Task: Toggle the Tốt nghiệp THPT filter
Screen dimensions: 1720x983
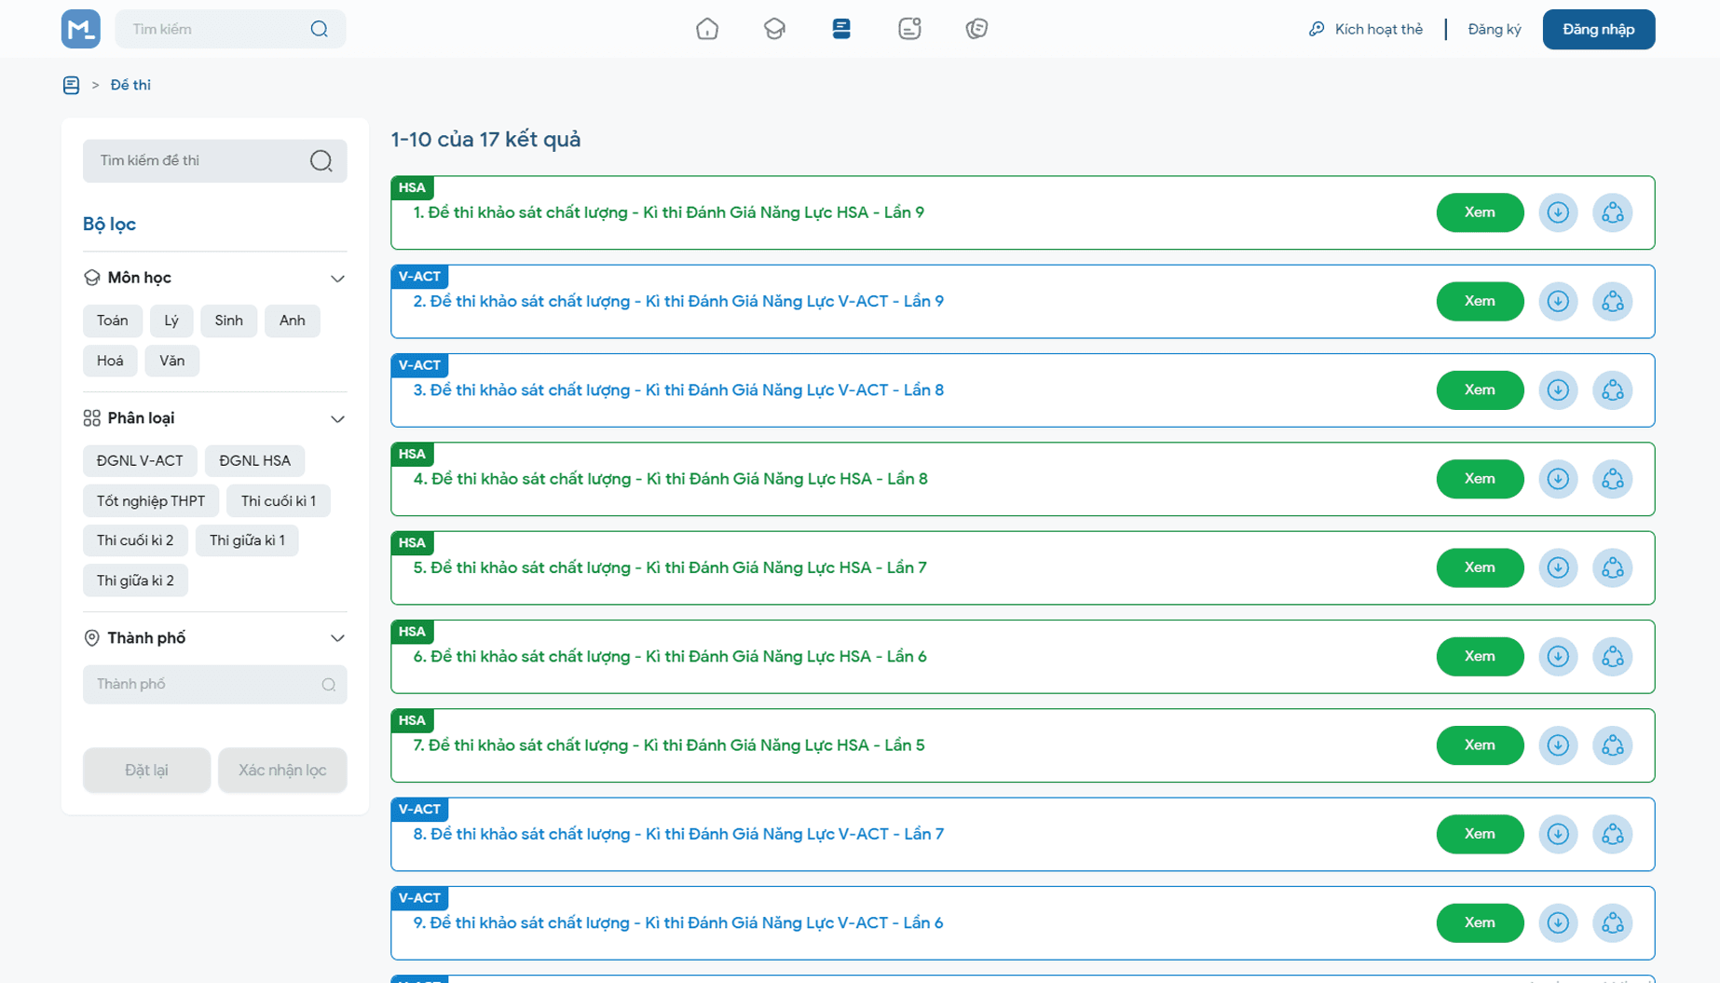Action: pos(151,501)
